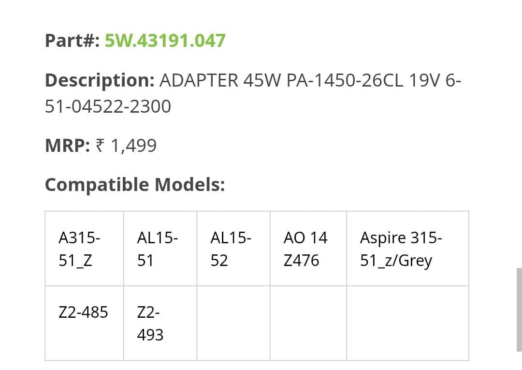Screen dimensions: 522x370
Task: Click the empty cell under AO 14 Z476
Action: tap(308, 323)
